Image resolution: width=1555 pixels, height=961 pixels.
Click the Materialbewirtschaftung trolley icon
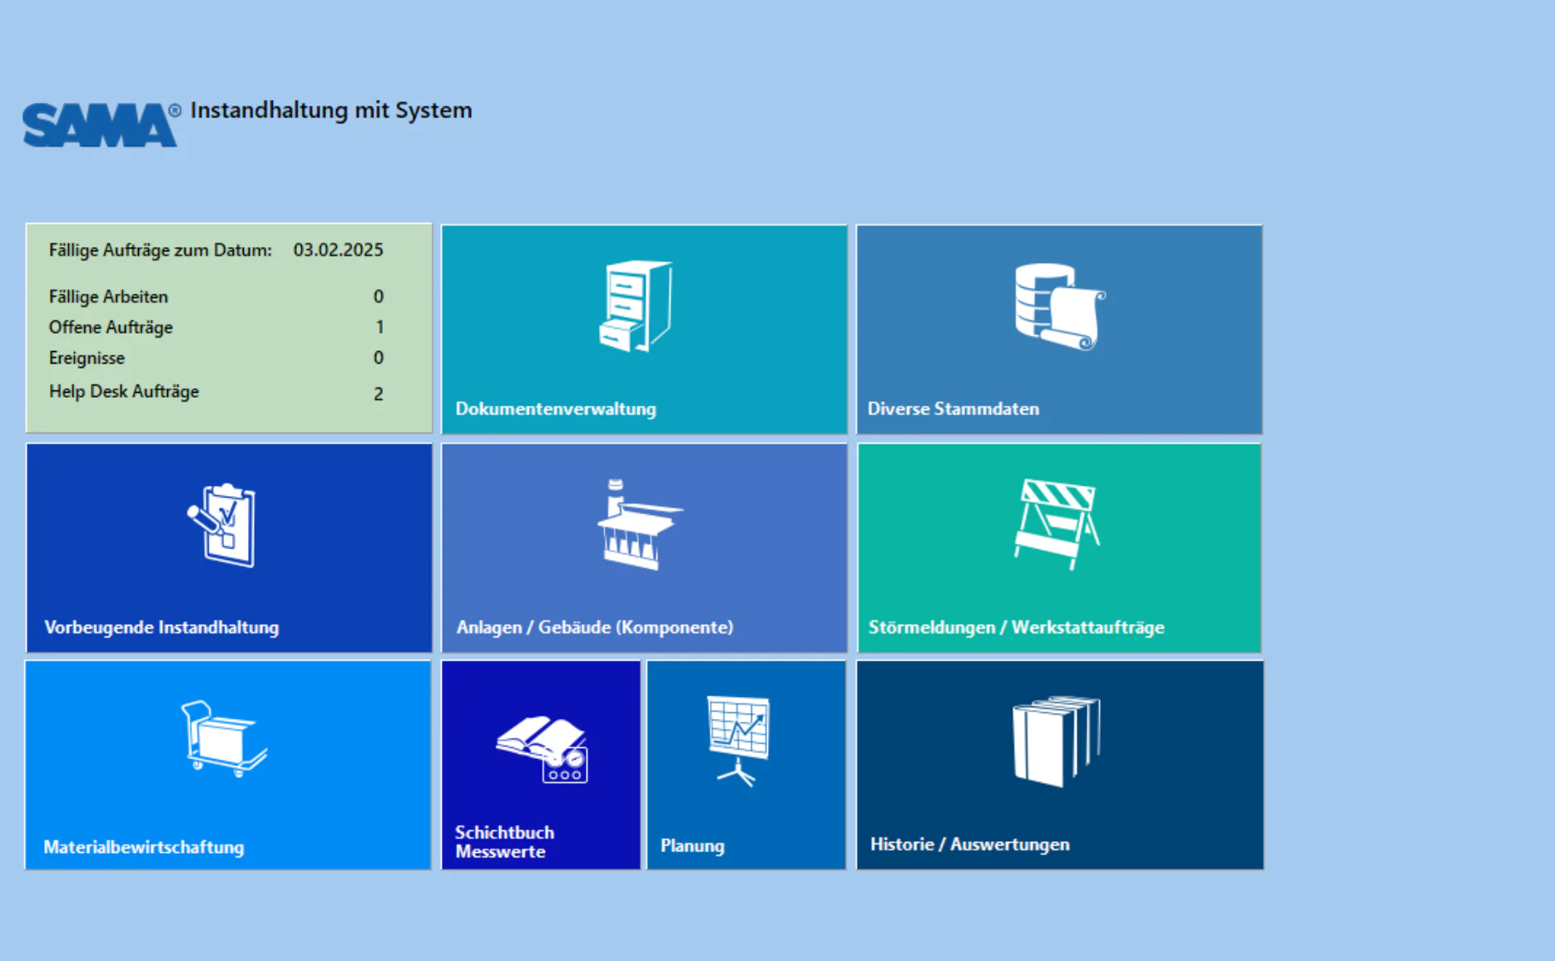(x=225, y=739)
